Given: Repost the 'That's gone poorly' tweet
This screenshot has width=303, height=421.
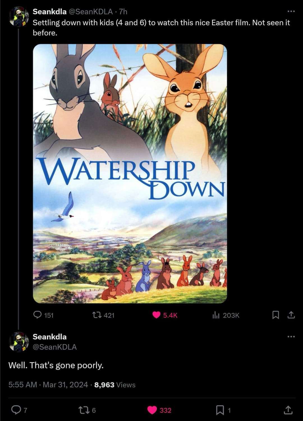Looking at the screenshot, I should pyautogui.click(x=83, y=410).
